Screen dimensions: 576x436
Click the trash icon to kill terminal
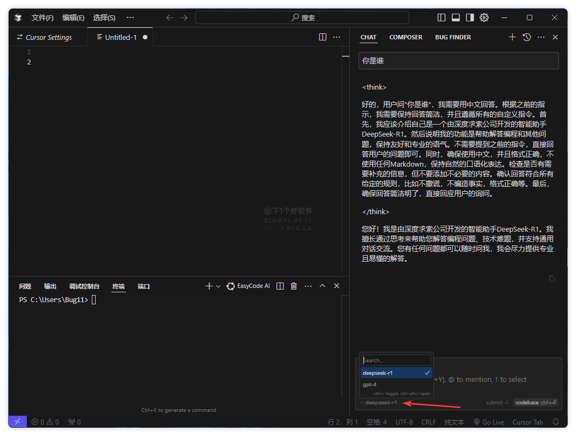(294, 286)
